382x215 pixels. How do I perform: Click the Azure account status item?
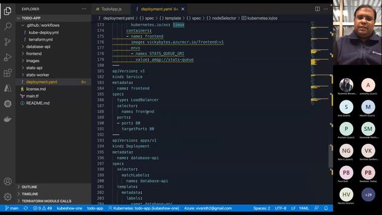tap(208, 208)
